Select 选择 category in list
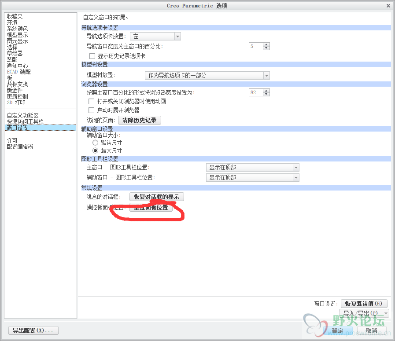 [12, 47]
